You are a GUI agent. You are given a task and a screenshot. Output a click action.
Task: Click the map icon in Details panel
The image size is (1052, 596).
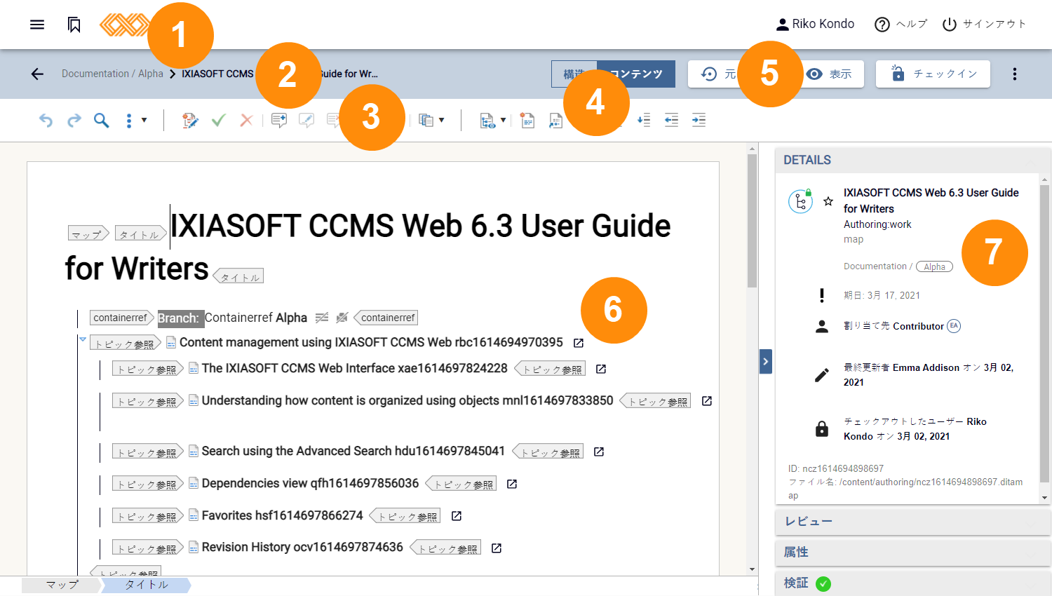coord(800,202)
